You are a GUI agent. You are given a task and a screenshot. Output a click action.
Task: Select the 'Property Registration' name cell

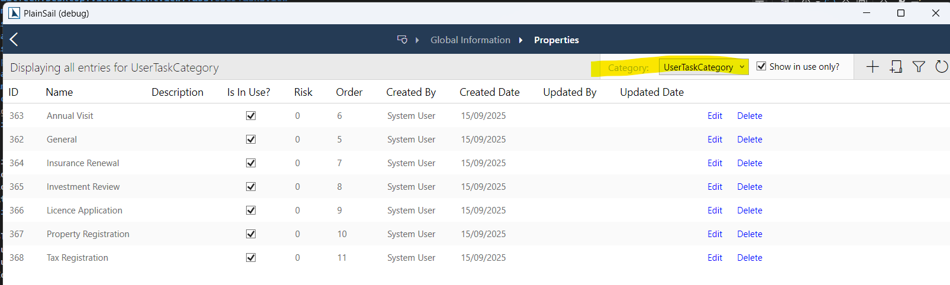click(x=88, y=234)
